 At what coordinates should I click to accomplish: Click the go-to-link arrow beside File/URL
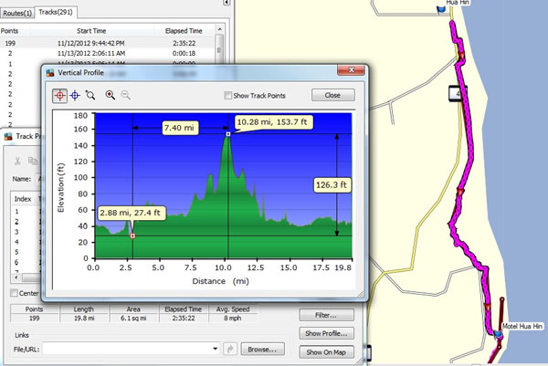pos(230,349)
